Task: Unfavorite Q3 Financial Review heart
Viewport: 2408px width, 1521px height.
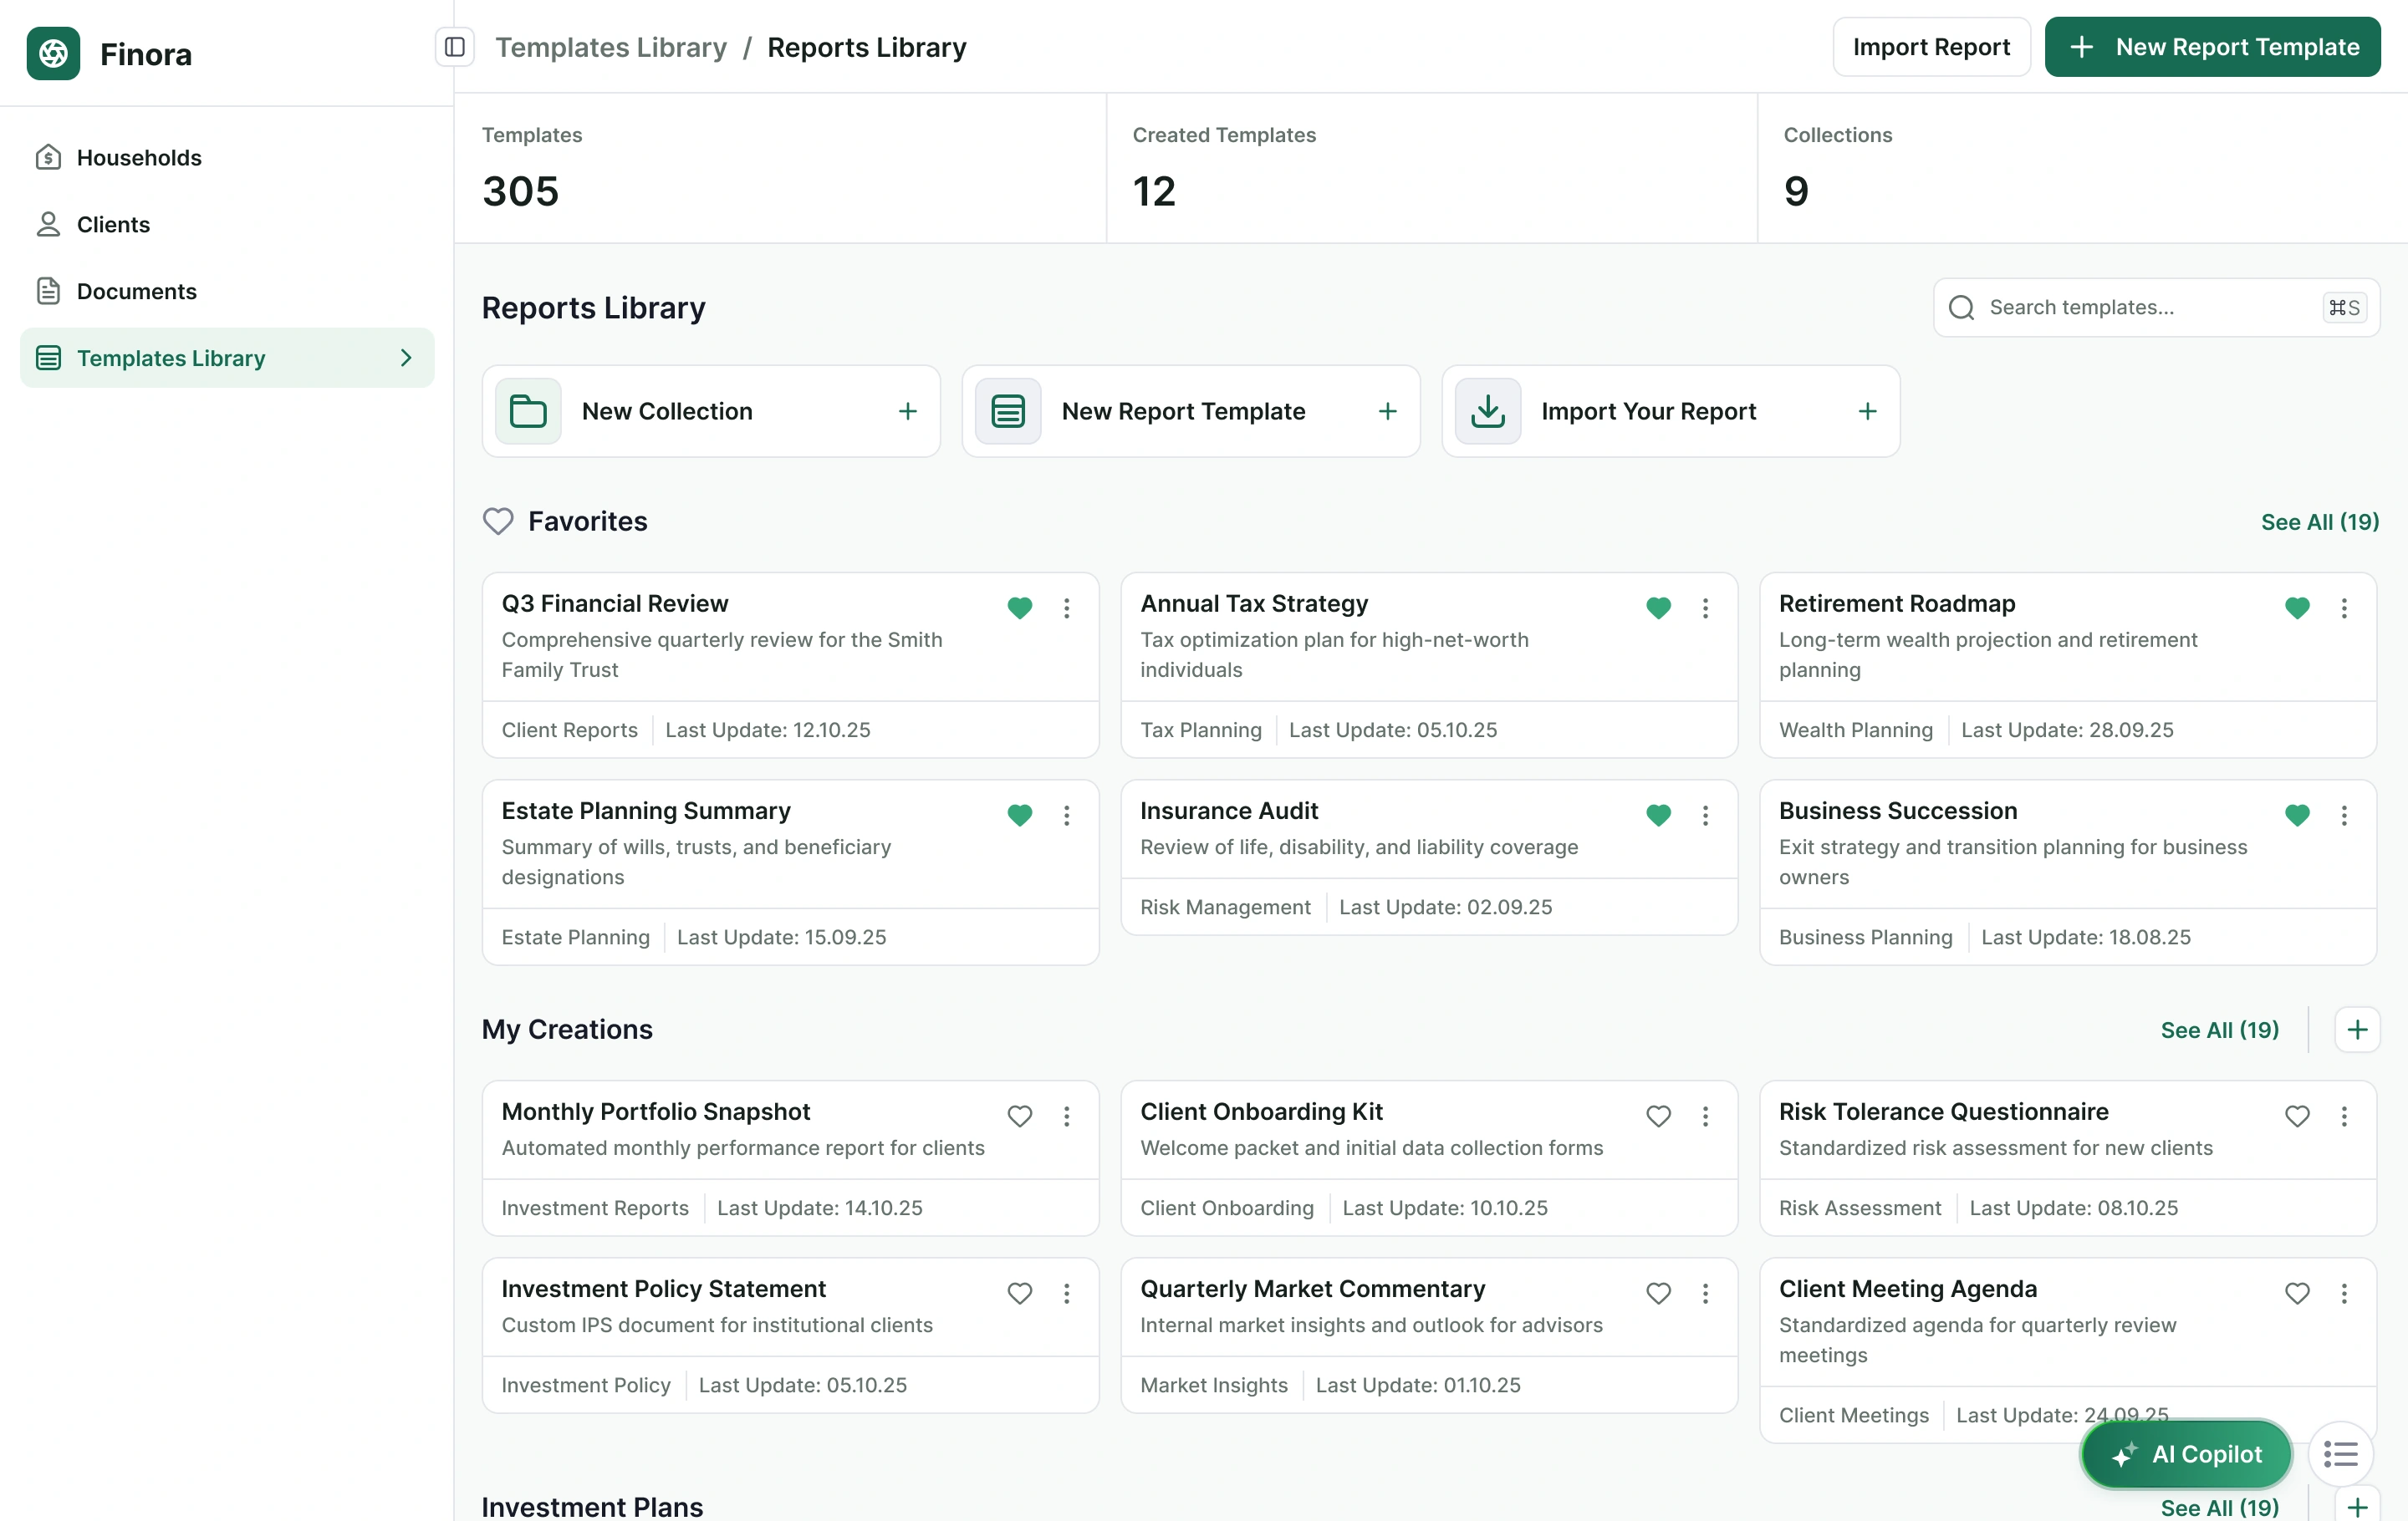Action: pos(1019,608)
